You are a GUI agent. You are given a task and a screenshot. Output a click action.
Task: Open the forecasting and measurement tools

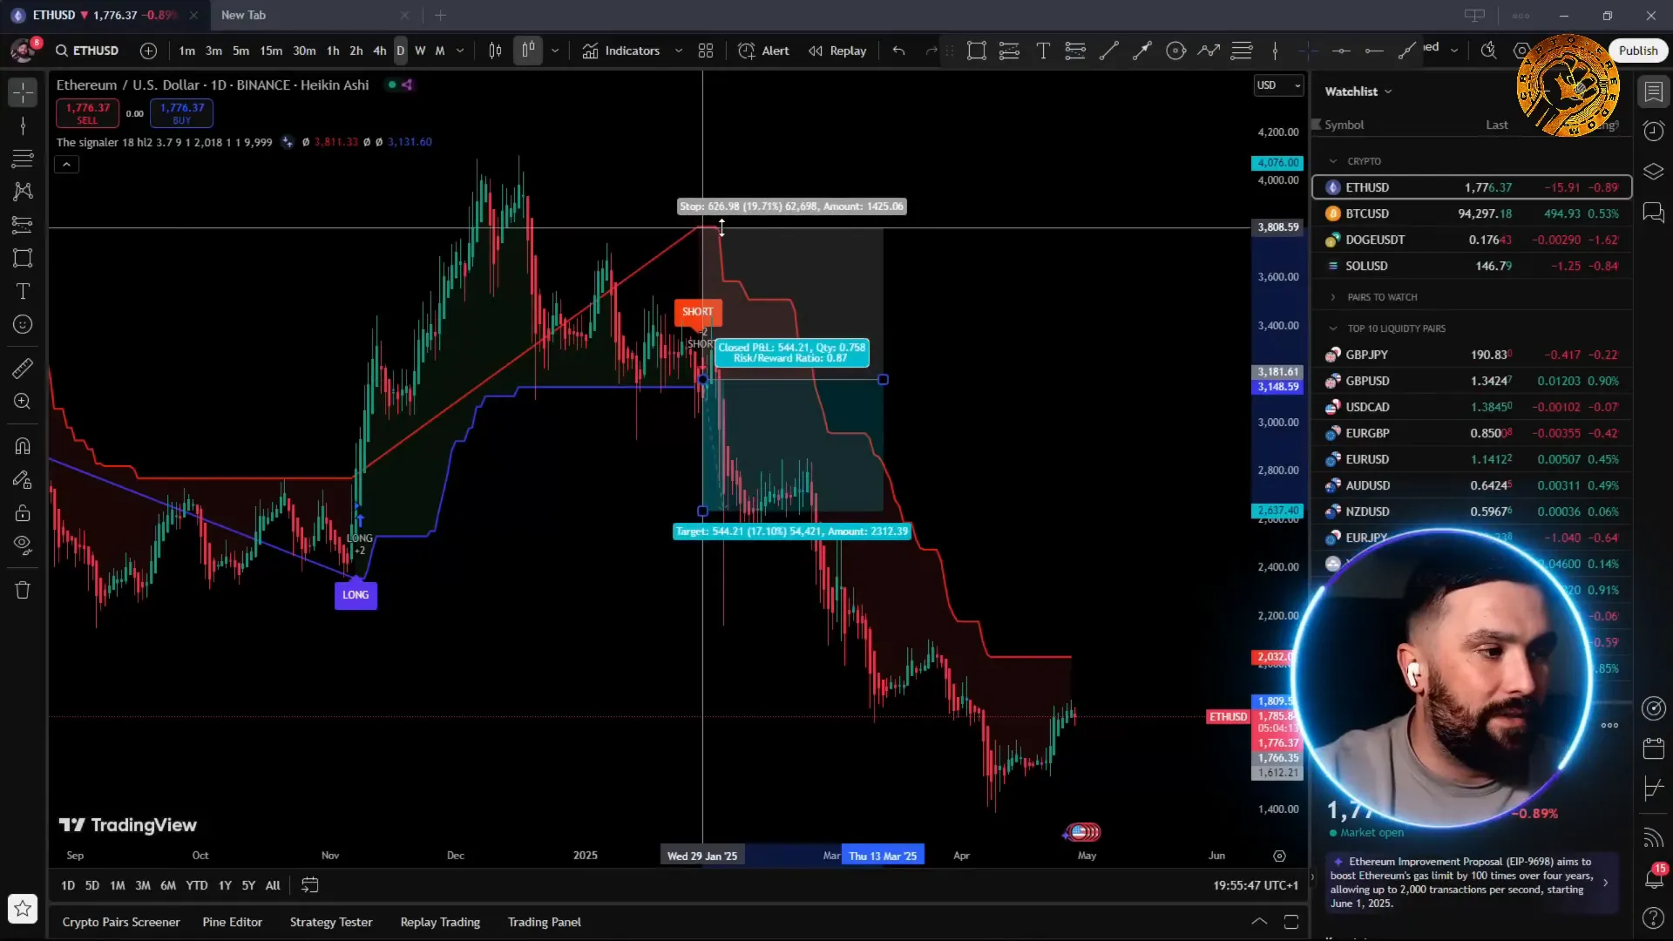(23, 224)
